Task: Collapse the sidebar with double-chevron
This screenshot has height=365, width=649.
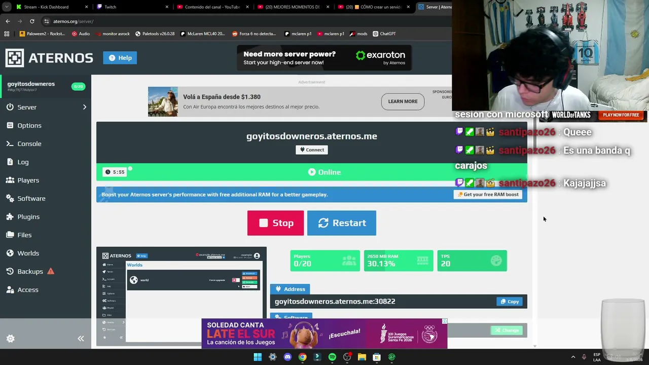Action: point(81,339)
